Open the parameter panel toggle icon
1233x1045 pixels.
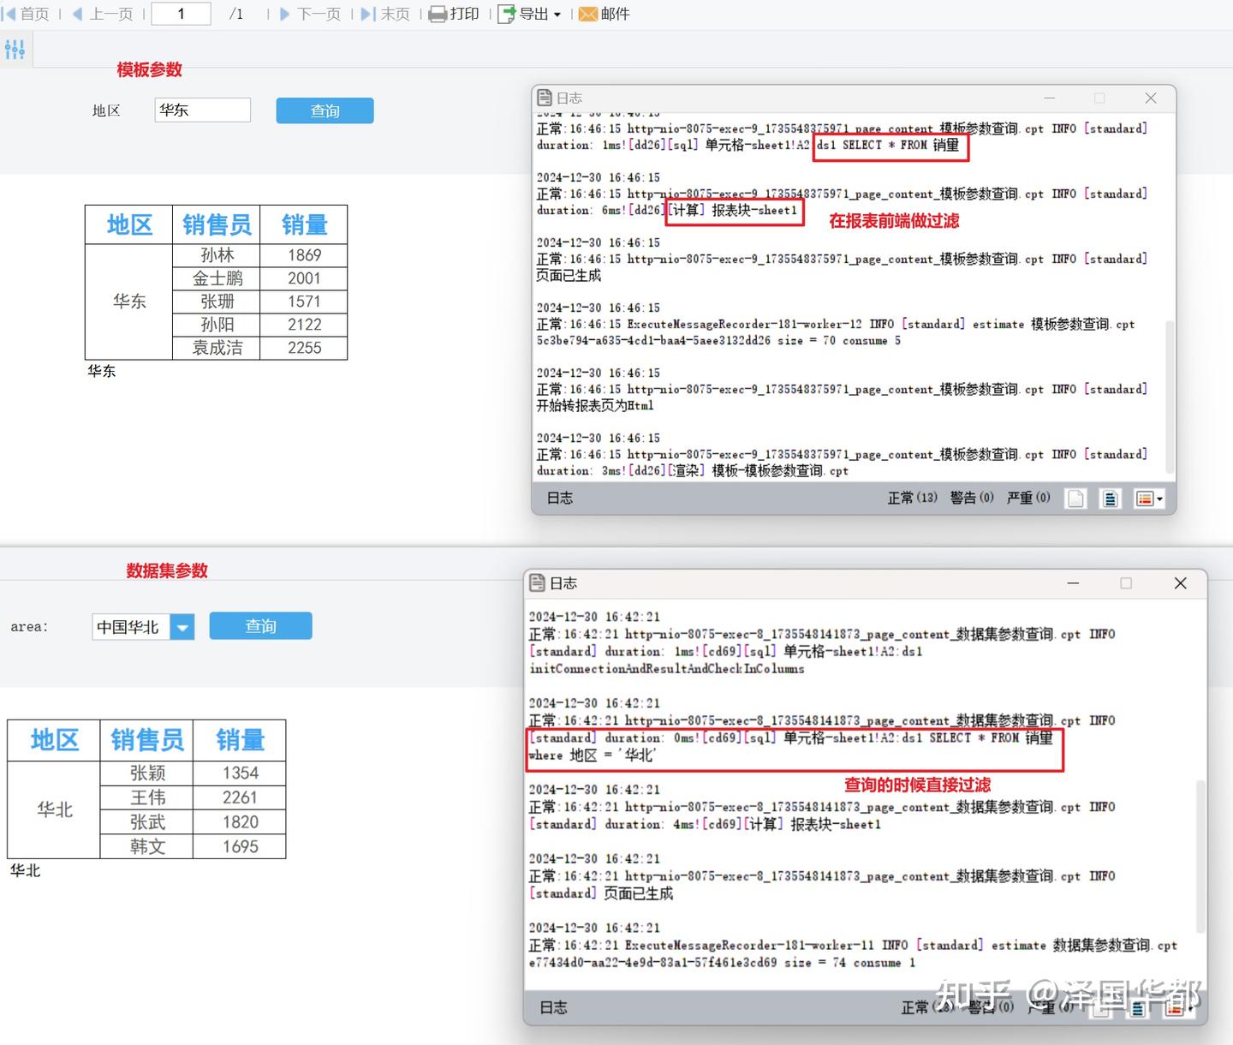(x=15, y=49)
